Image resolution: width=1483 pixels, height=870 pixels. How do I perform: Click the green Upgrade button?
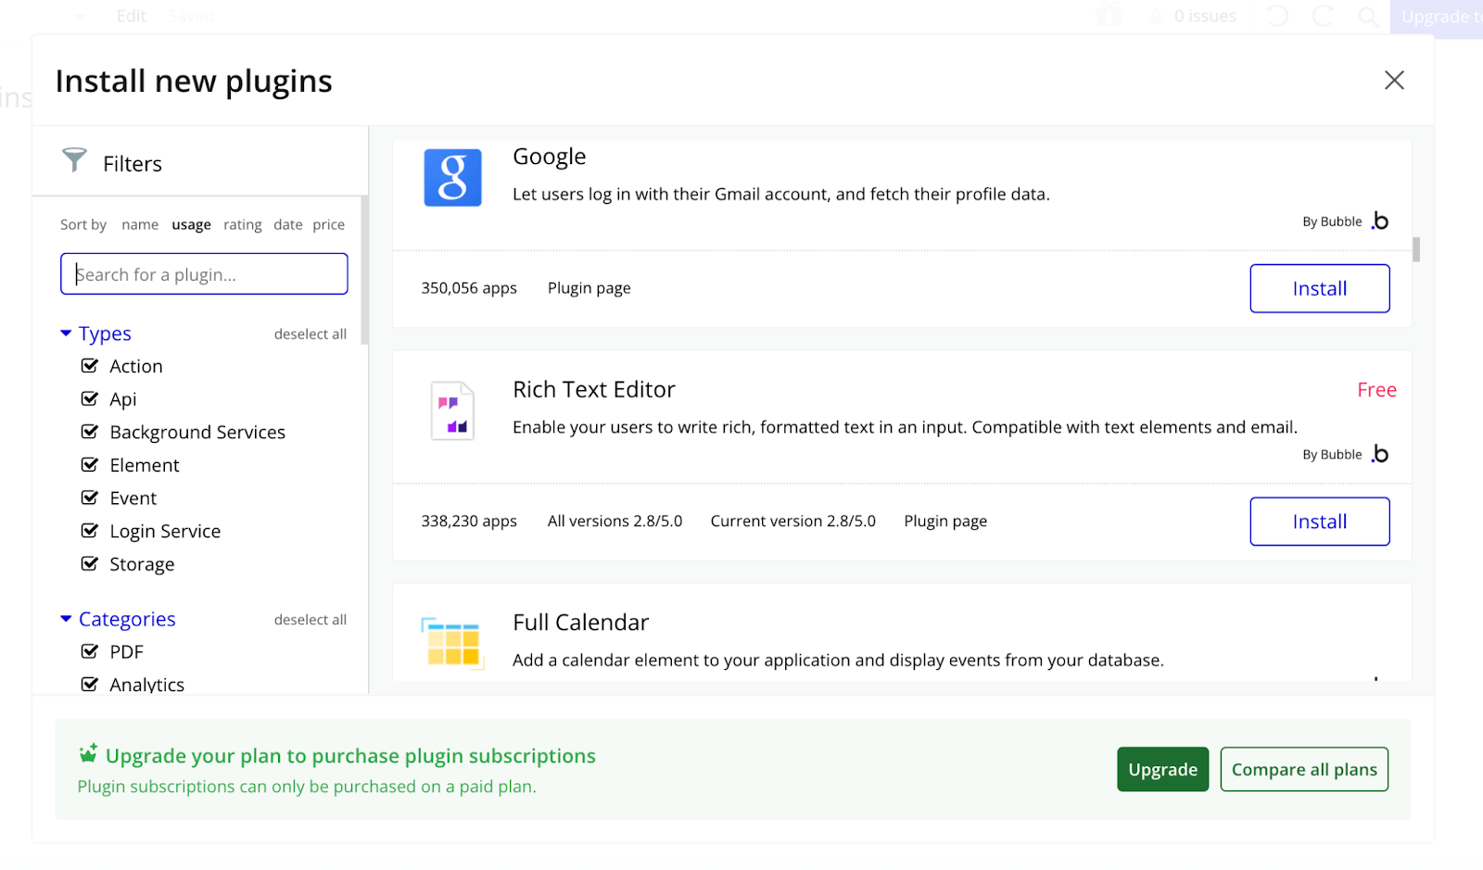point(1162,769)
